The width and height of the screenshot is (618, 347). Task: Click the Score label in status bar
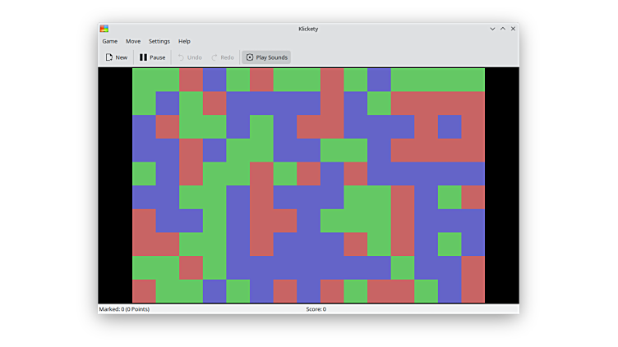[x=316, y=309]
